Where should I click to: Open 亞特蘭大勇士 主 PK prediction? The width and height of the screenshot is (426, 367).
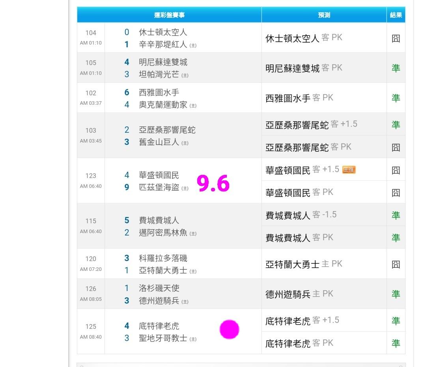304,264
